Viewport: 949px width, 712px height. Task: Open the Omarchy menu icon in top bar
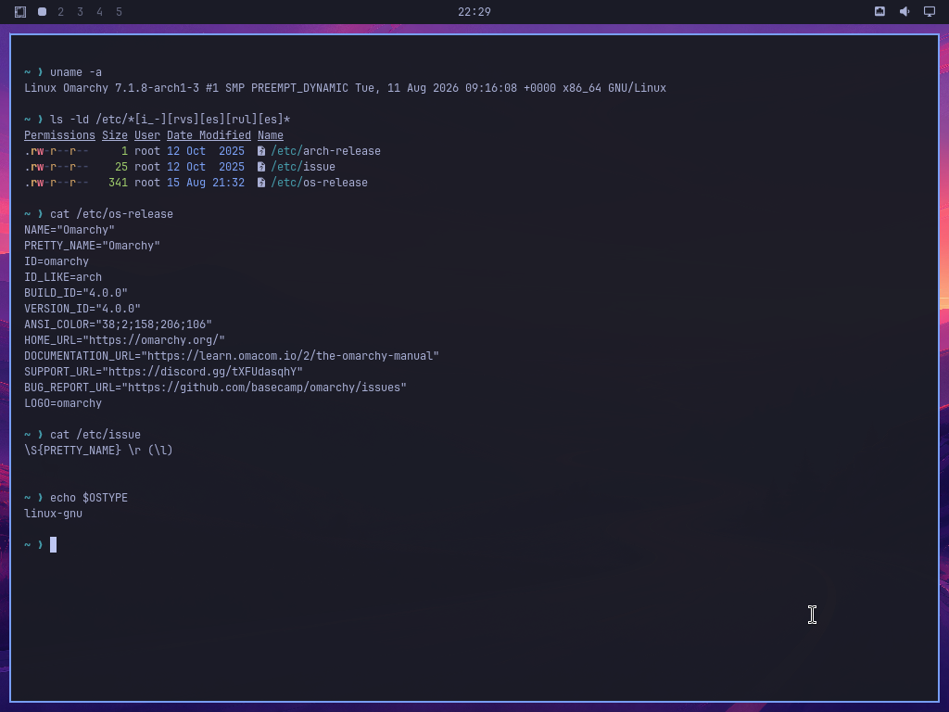[x=20, y=11]
